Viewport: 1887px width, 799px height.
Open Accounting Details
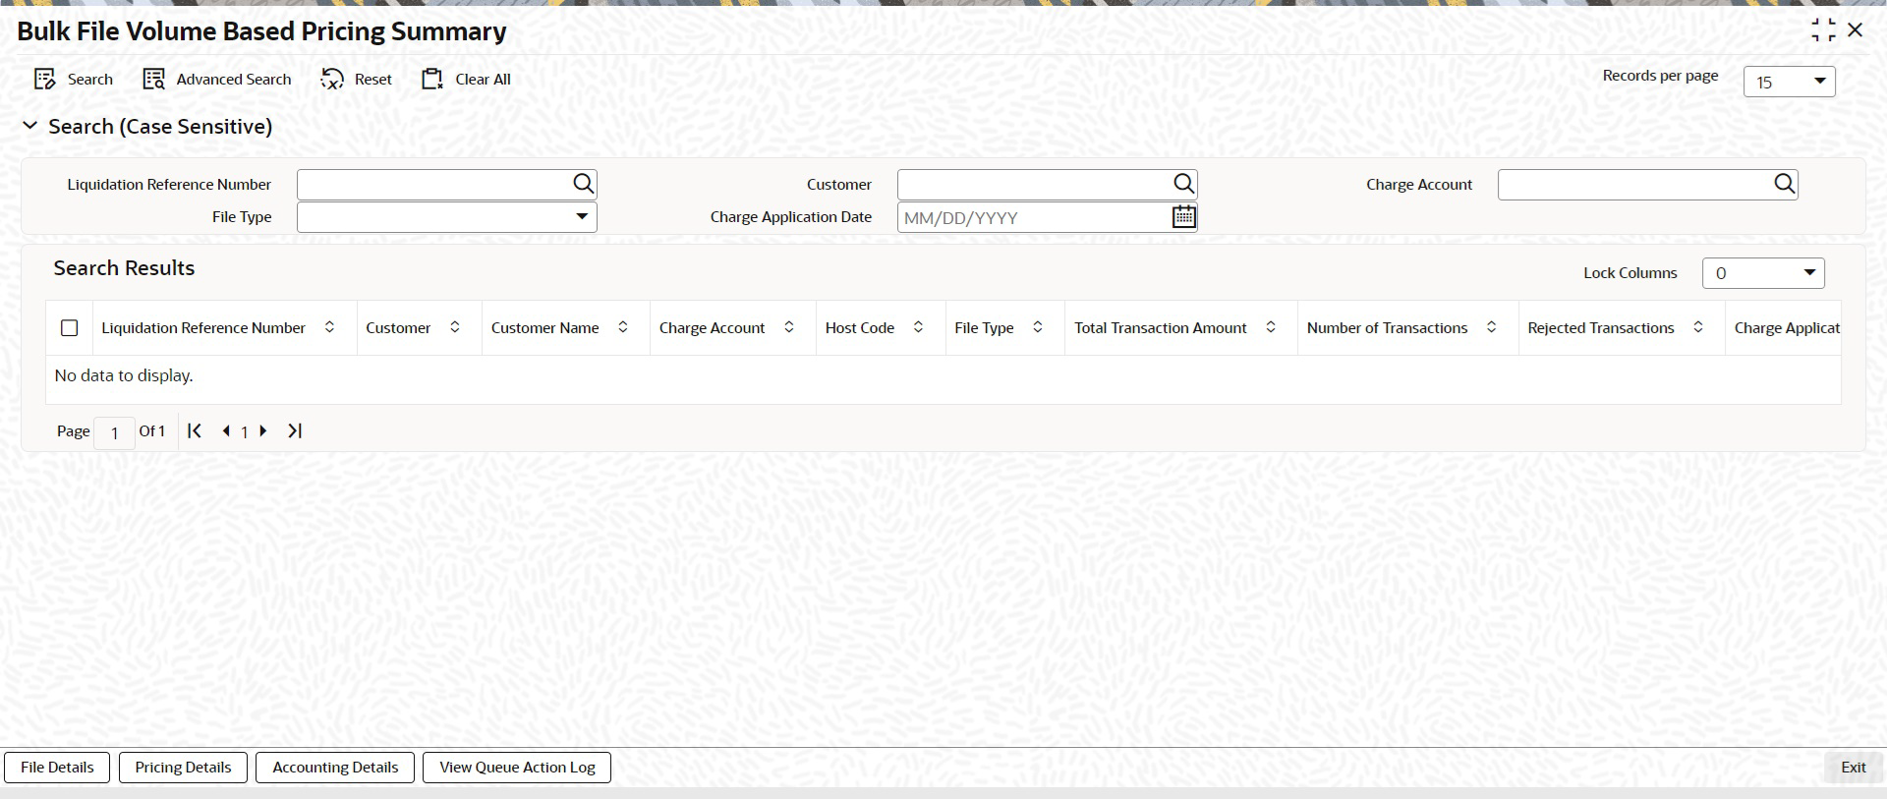click(335, 768)
